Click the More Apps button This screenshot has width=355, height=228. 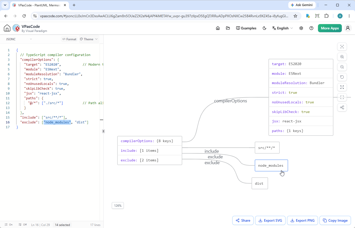pyautogui.click(x=330, y=28)
